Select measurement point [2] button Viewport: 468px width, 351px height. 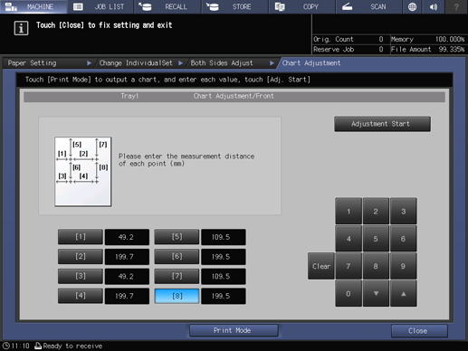pyautogui.click(x=81, y=256)
